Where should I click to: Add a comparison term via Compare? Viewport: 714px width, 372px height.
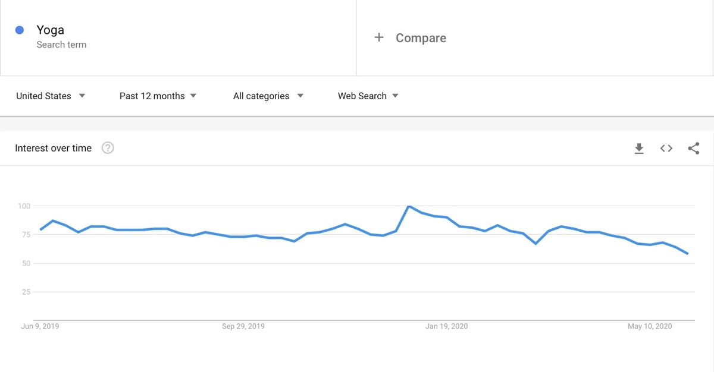point(409,37)
